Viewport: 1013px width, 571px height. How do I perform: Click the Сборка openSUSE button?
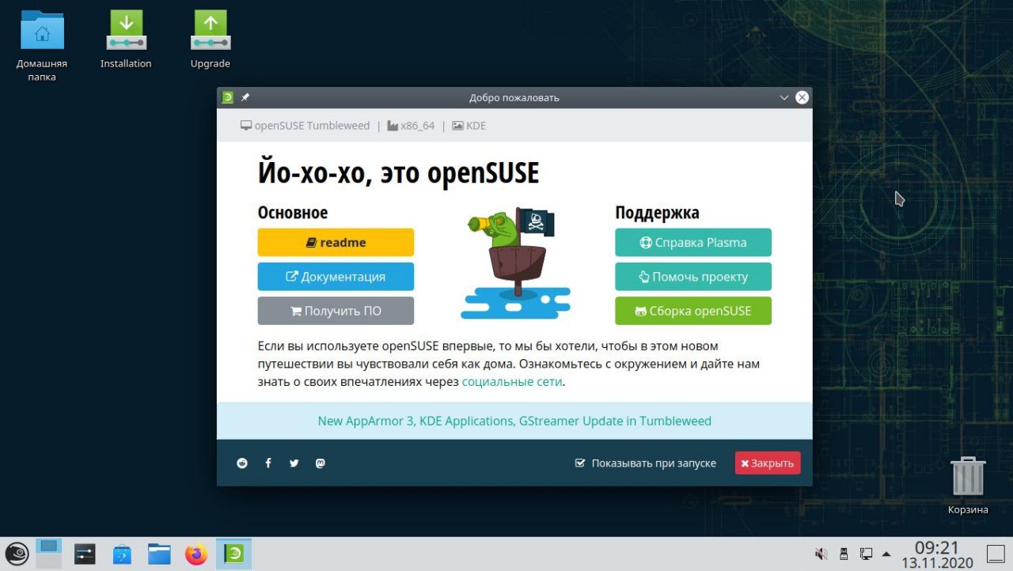693,311
